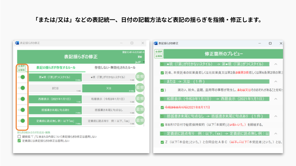Click 最頻 button for the 西暦表示/和暦表示 row

140,98
